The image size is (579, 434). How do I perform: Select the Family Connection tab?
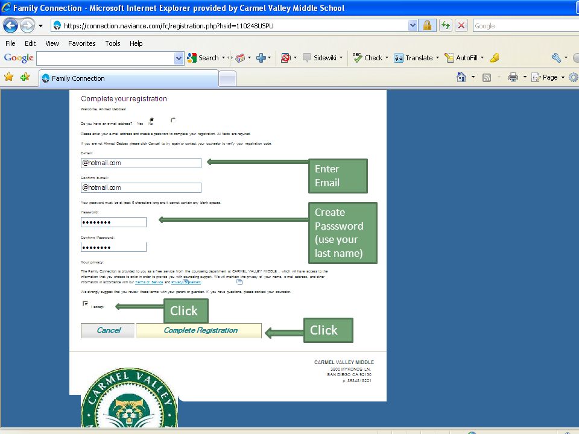coord(128,78)
